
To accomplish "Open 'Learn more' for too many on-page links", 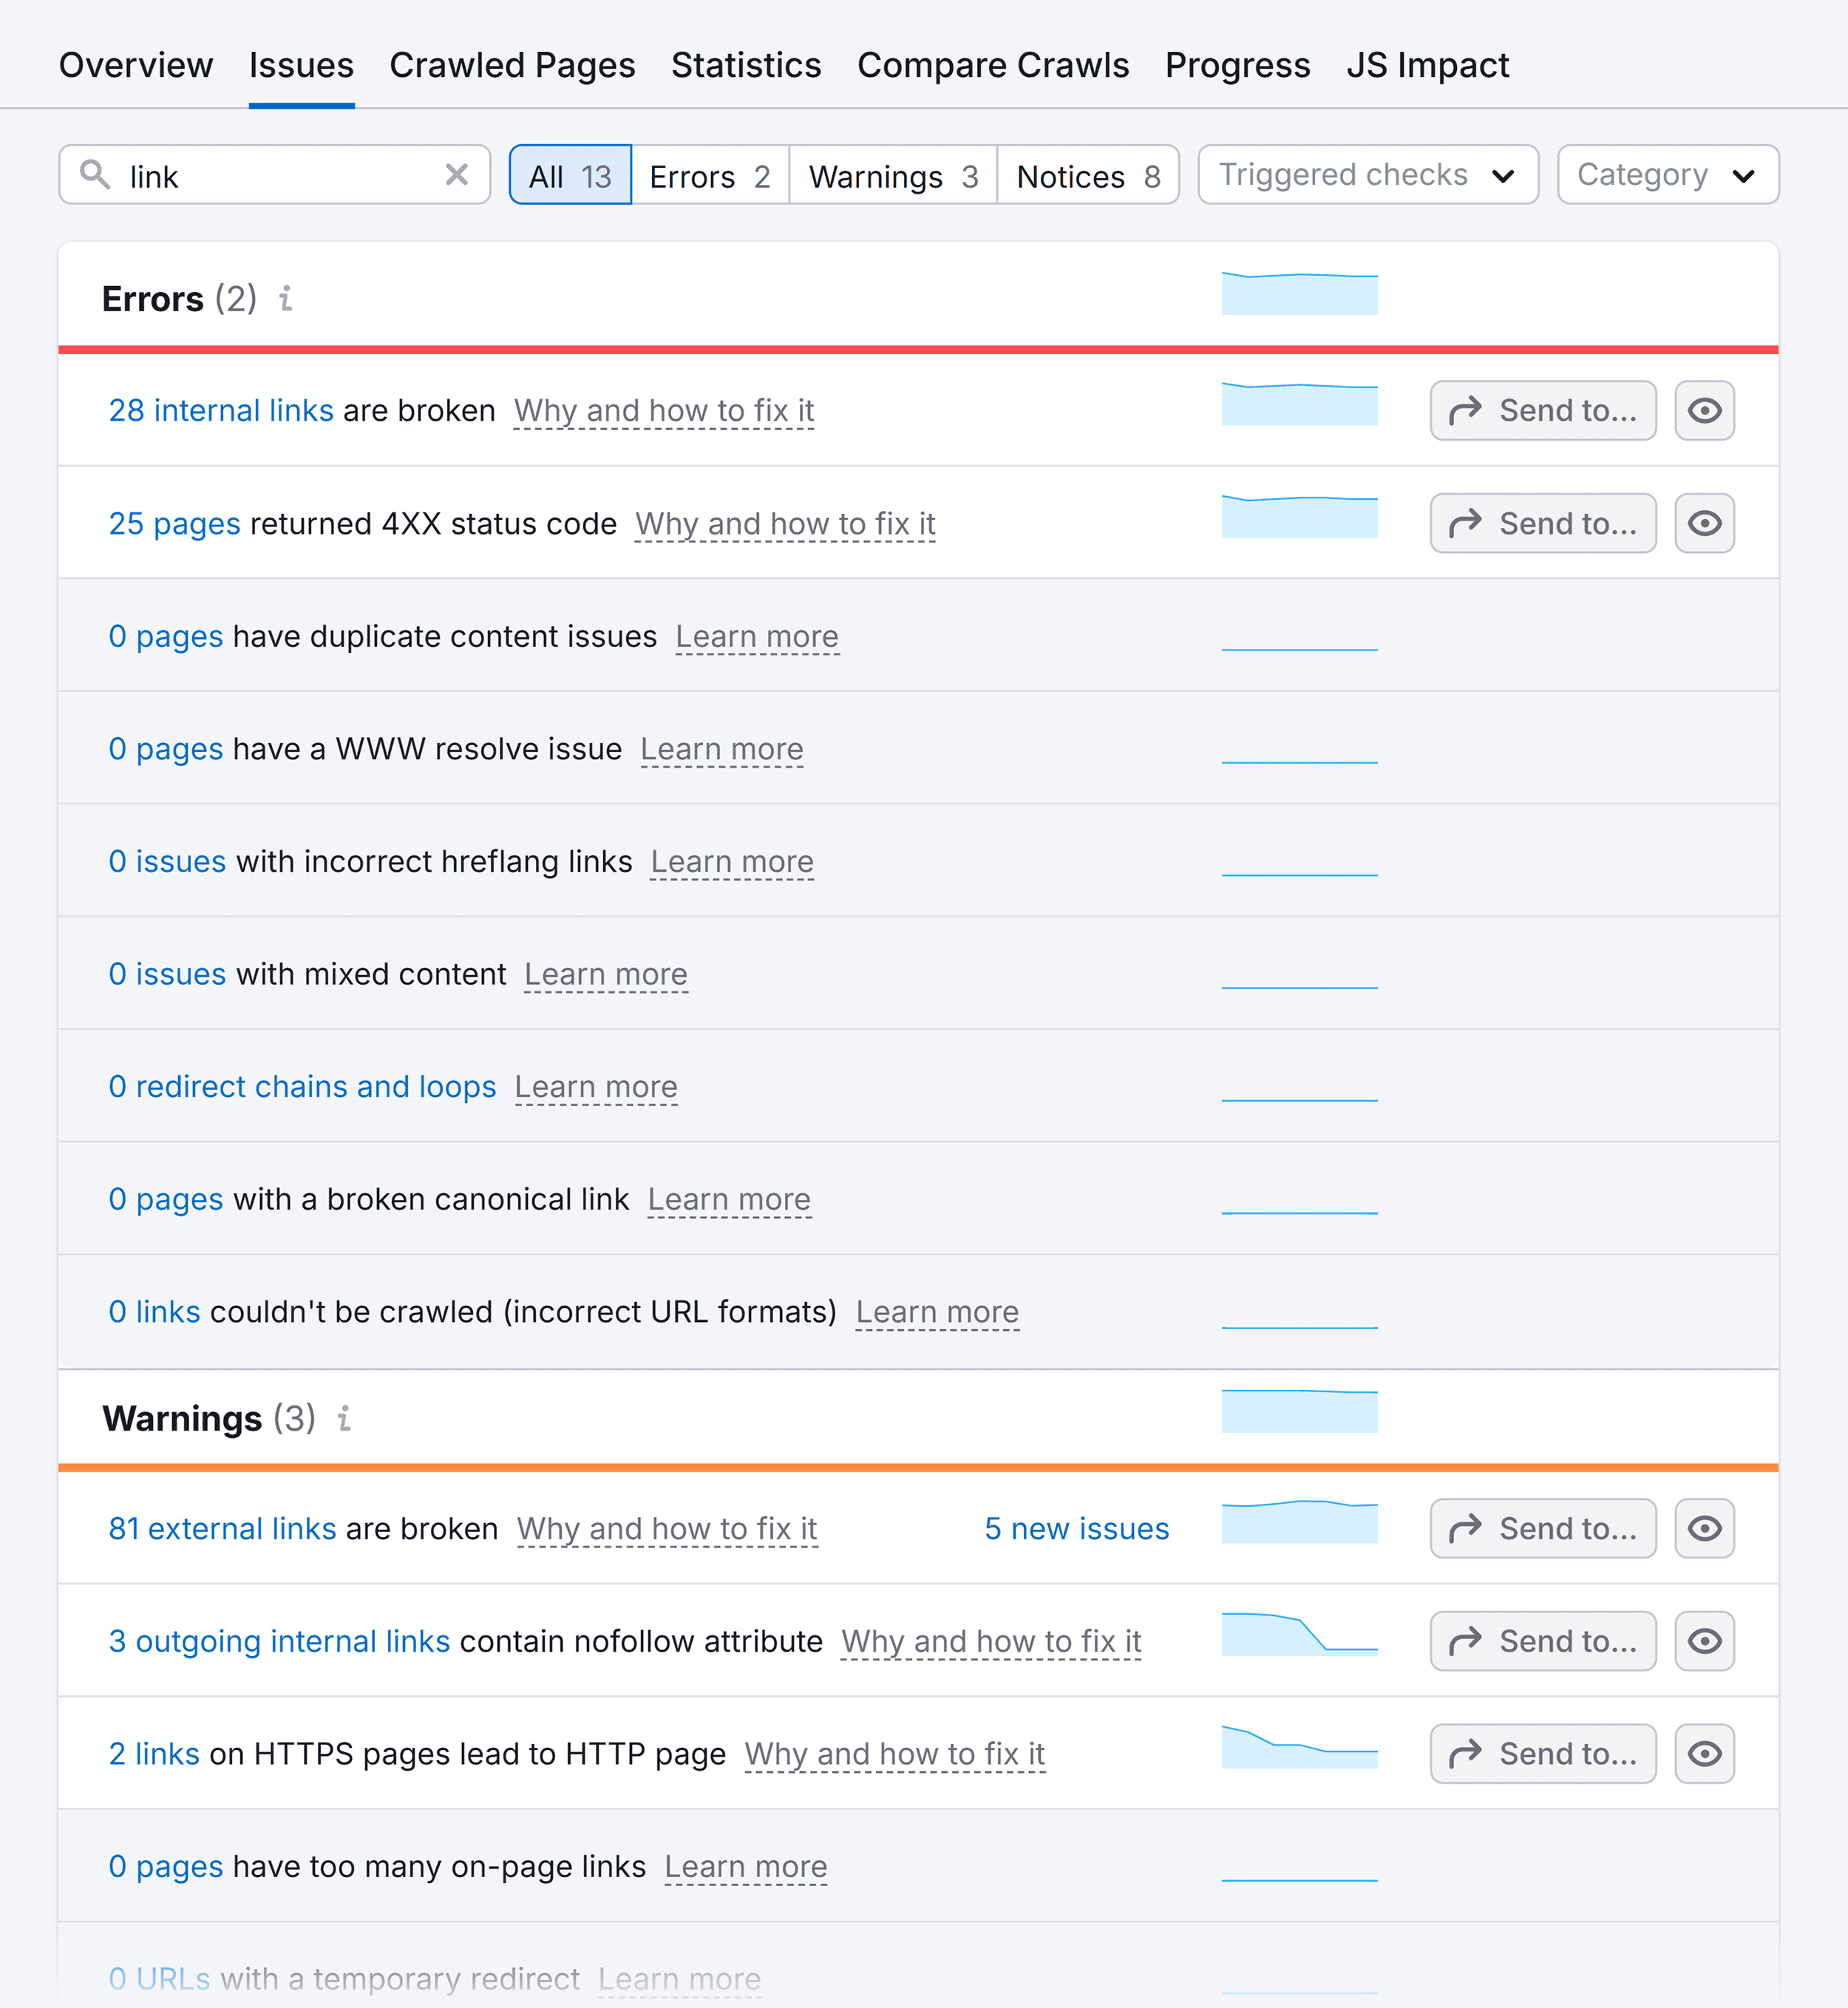I will pyautogui.click(x=746, y=1867).
